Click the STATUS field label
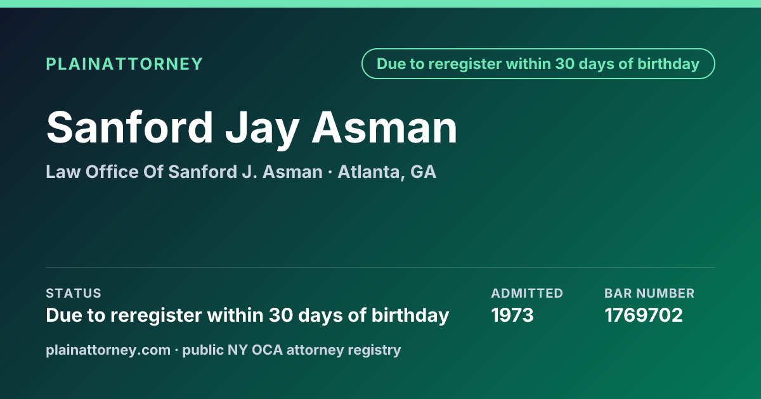 [74, 293]
